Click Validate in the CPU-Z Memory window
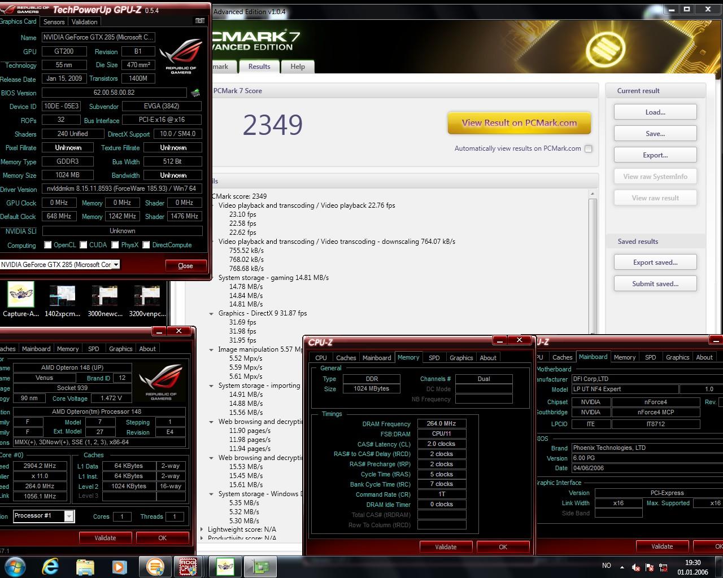 (446, 546)
